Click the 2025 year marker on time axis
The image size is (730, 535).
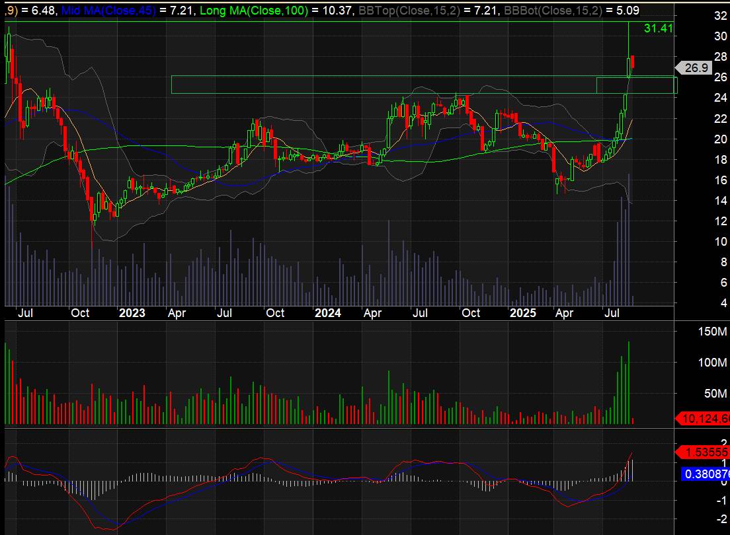(x=523, y=313)
